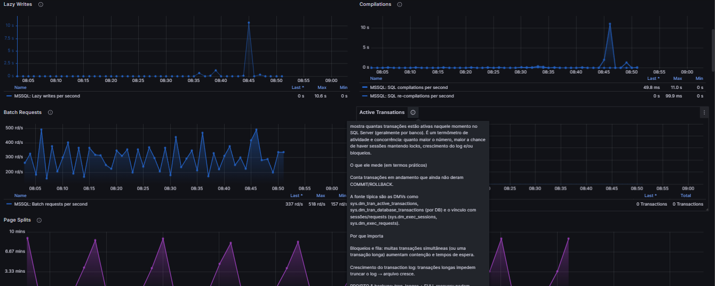715x286 pixels.
Task: Click the Lazy Writes spike point at 08:45
Action: (249, 23)
